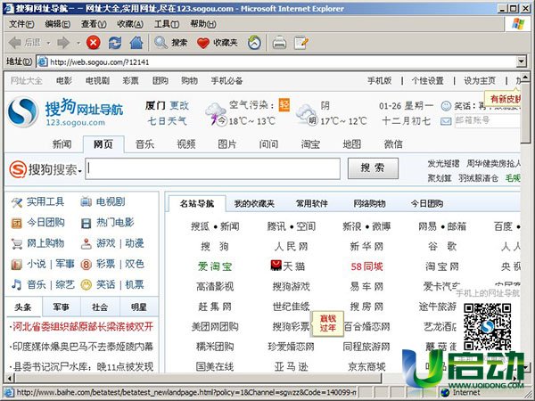Expand the address bar dropdown

[521, 61]
